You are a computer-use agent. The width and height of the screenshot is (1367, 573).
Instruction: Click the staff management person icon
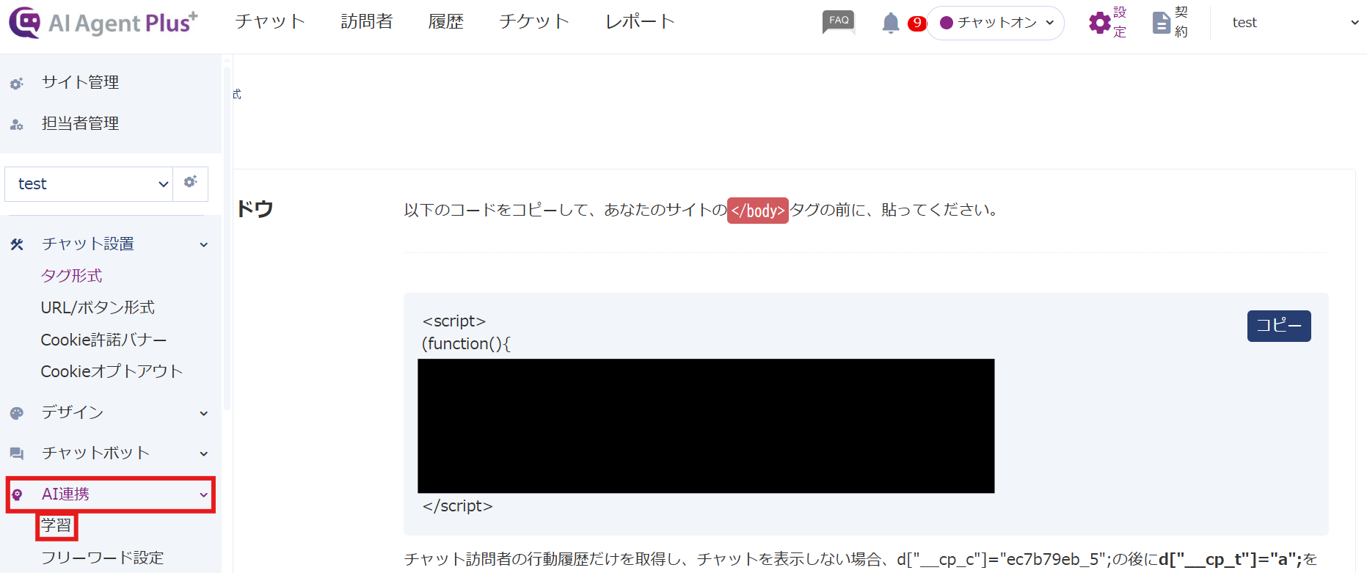pos(17,125)
